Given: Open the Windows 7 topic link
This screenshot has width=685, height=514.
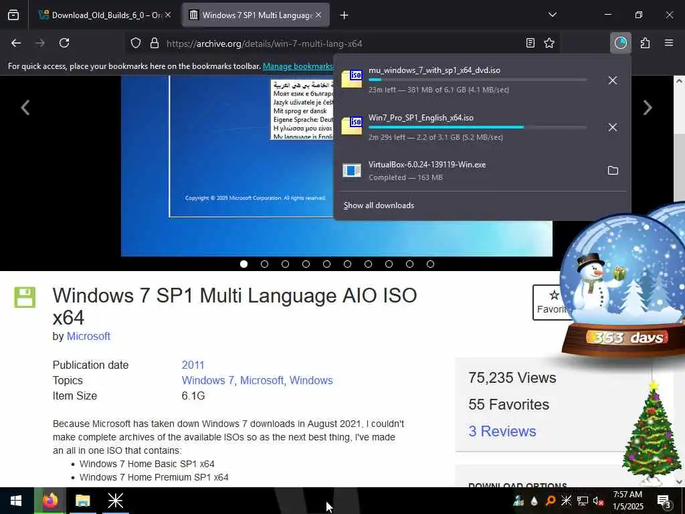Looking at the screenshot, I should [x=208, y=380].
